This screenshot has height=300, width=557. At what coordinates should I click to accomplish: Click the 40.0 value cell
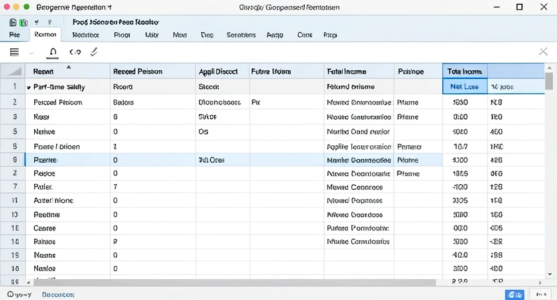click(x=465, y=255)
